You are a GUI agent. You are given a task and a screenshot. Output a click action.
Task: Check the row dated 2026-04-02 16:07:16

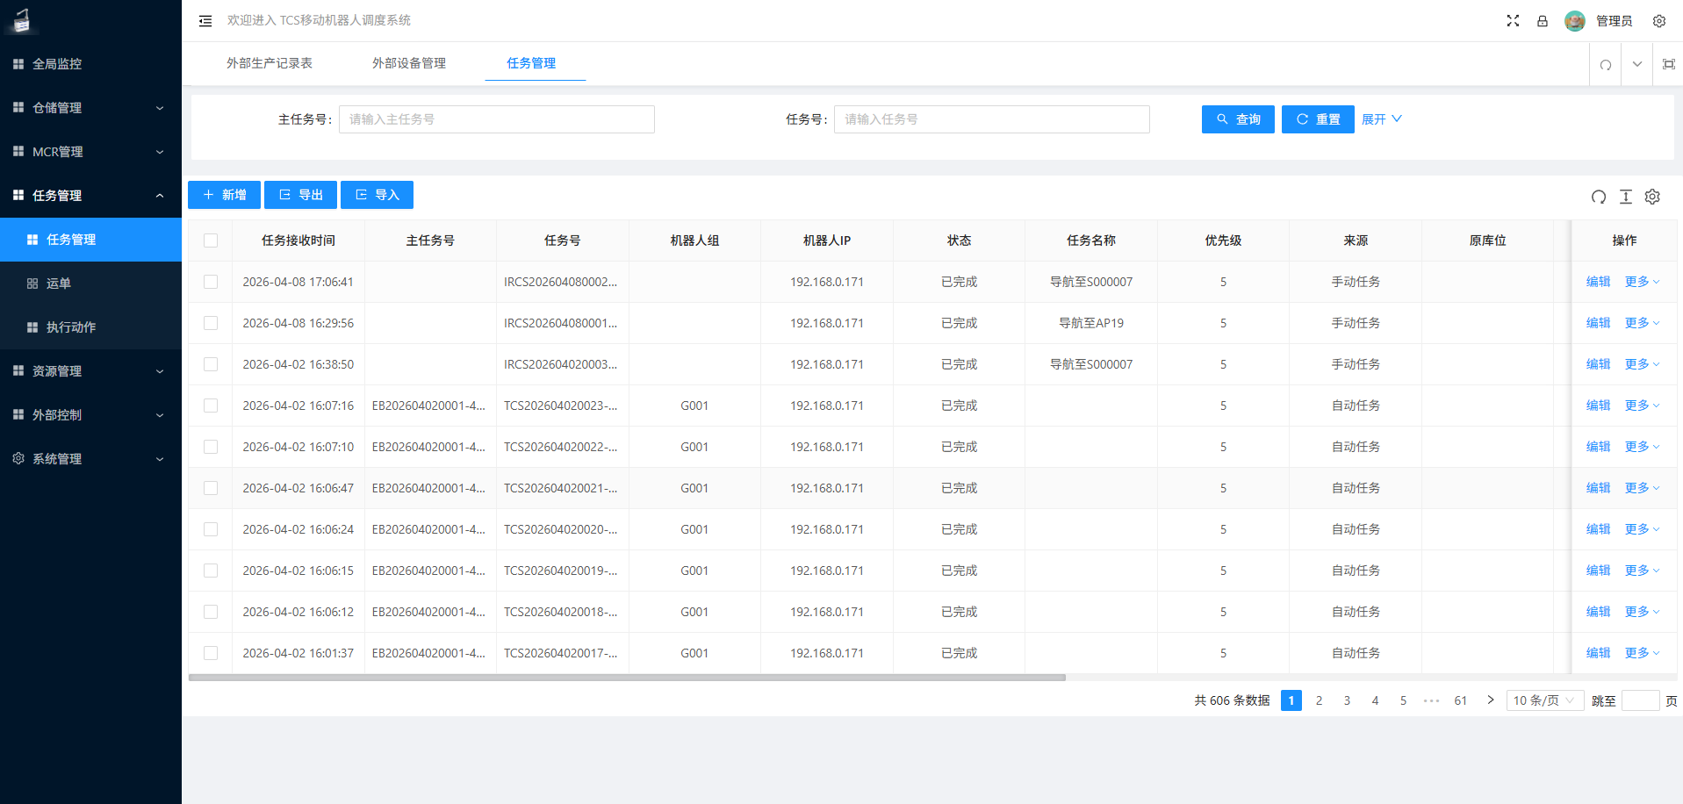pyautogui.click(x=211, y=406)
